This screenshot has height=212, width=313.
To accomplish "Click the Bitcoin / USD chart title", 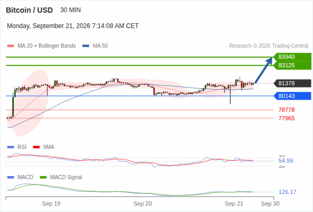I will pos(29,10).
